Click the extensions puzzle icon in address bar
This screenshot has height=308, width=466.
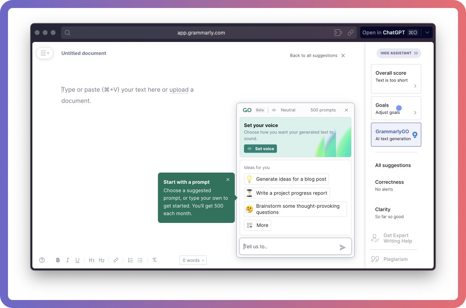coord(338,33)
